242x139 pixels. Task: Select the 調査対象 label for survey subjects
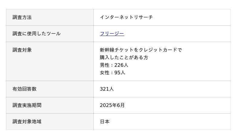(x=22, y=50)
